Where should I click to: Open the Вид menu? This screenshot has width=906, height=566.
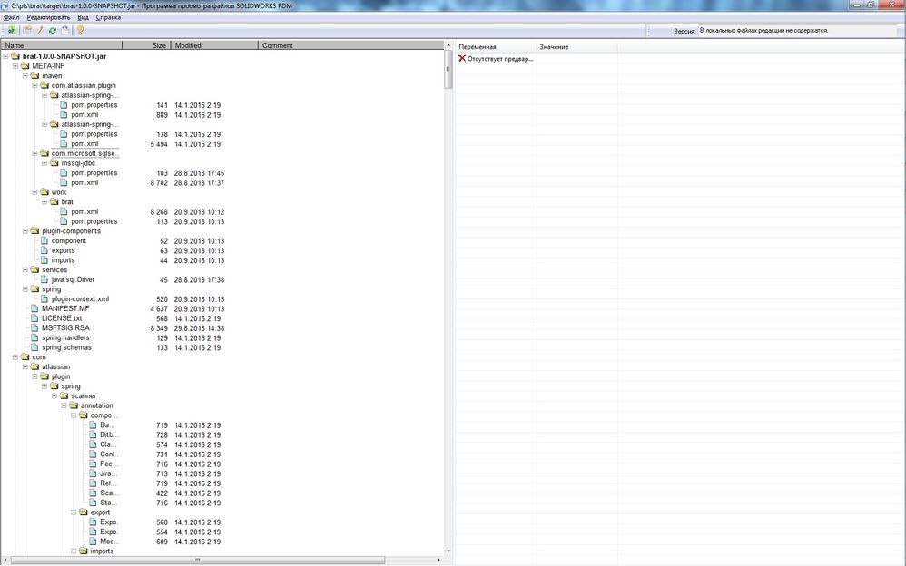(84, 17)
